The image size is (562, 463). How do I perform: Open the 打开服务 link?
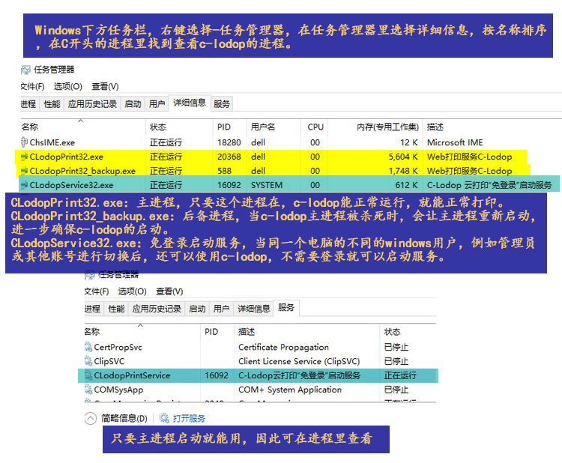188,419
